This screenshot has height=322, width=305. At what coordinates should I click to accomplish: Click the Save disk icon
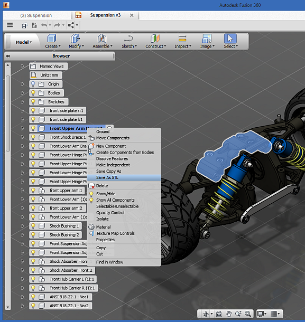[x=24, y=25]
